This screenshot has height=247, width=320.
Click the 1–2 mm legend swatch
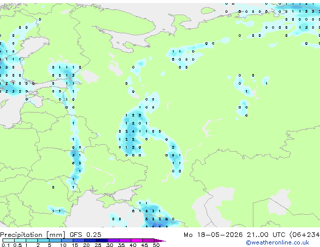tap(32, 240)
